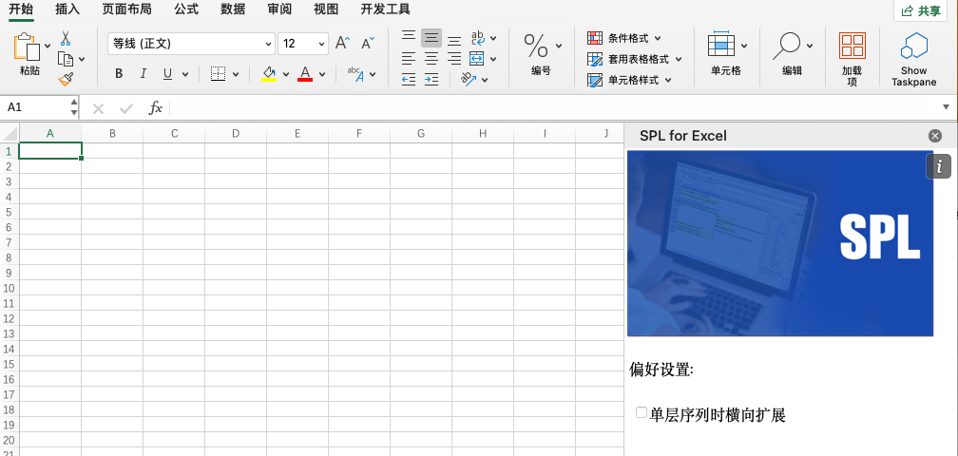Apply underline formatting
This screenshot has width=958, height=456.
click(x=167, y=74)
